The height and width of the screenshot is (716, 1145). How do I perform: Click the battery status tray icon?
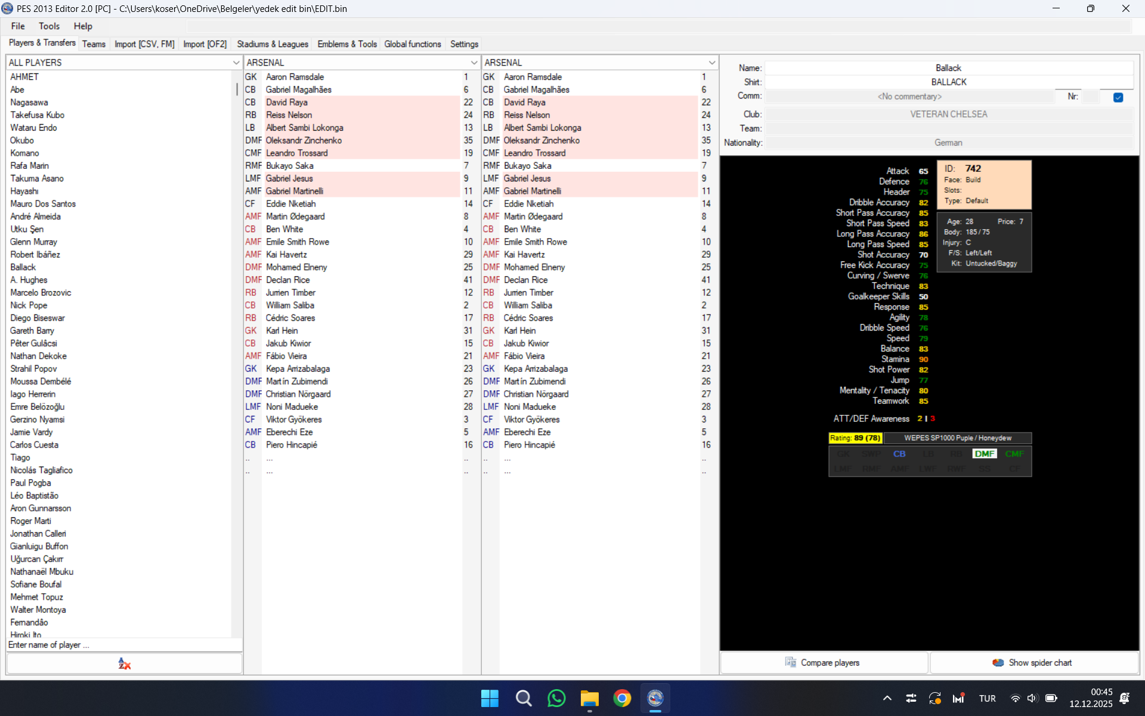tap(1051, 698)
